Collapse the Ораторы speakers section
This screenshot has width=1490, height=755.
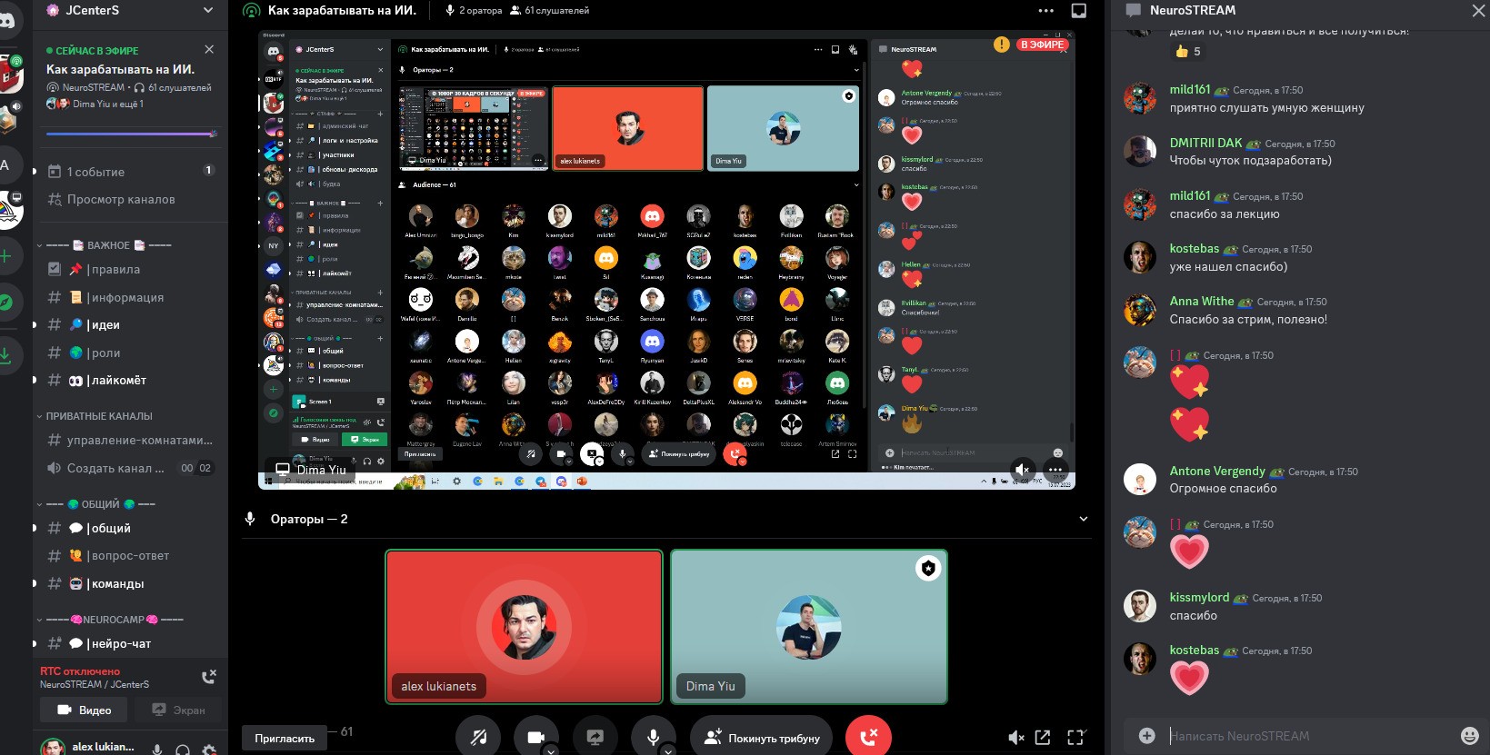(1083, 519)
